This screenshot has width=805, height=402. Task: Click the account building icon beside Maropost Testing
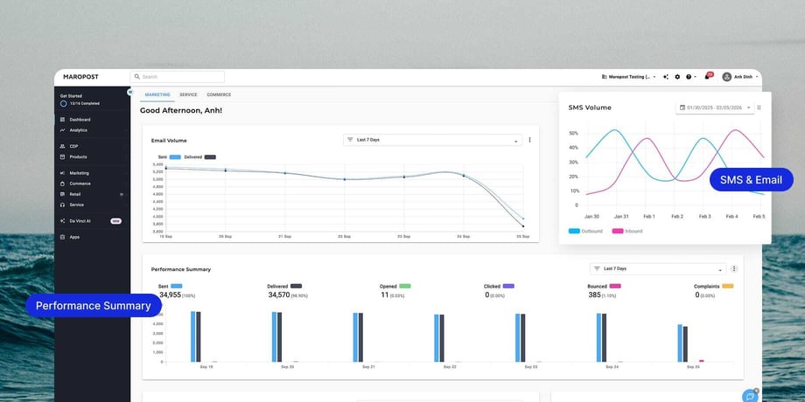(x=604, y=77)
